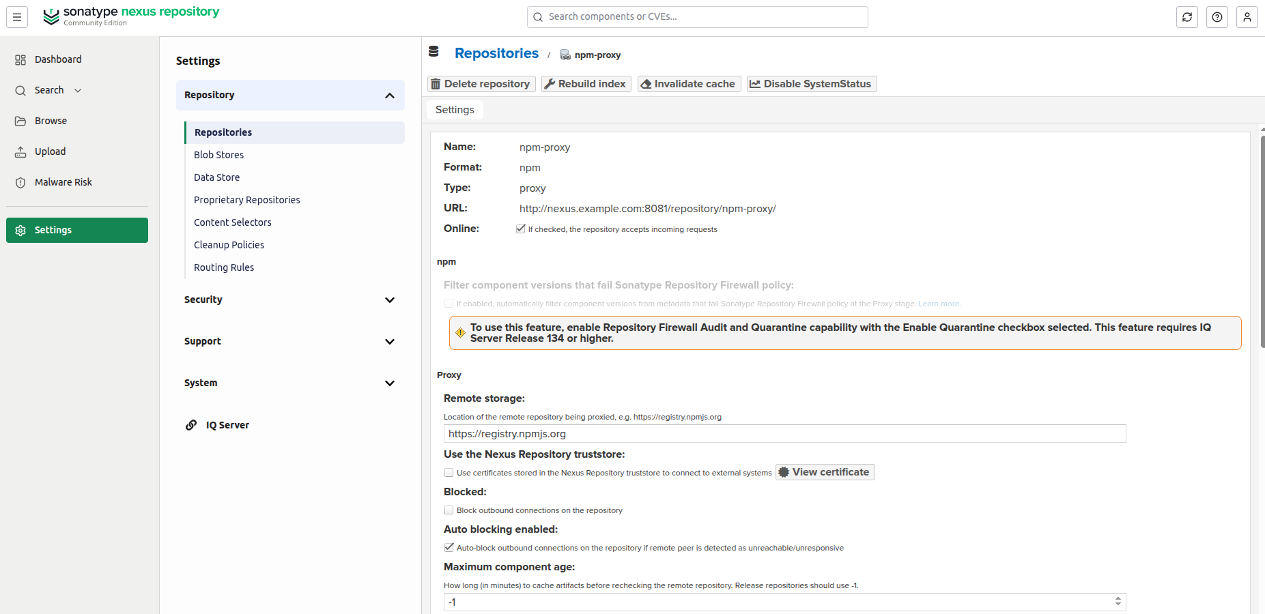Expand the Support settings section
This screenshot has height=614, width=1265.
290,342
